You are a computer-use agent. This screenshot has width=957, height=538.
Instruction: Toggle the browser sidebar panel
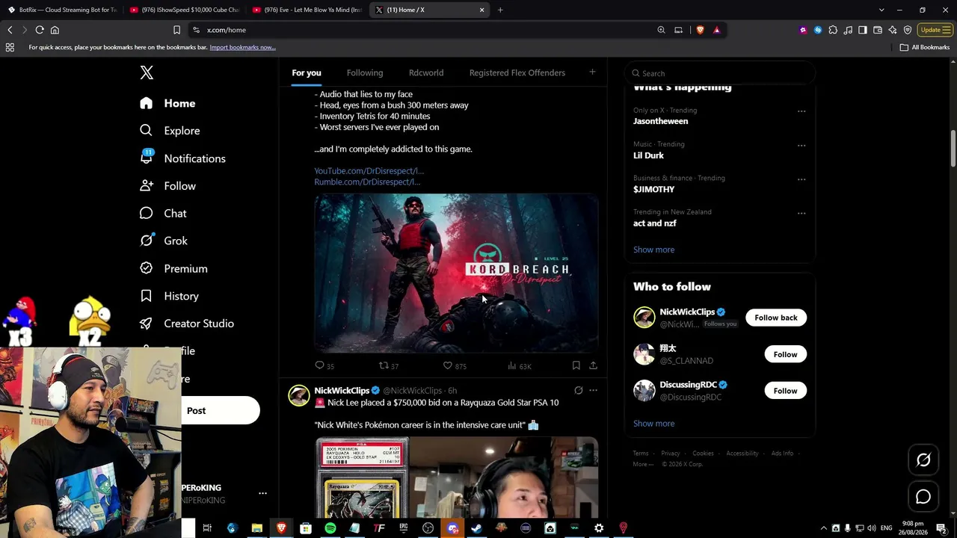tap(863, 30)
